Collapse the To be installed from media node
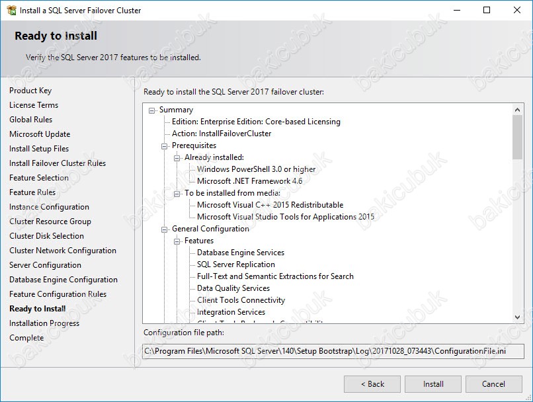 point(177,194)
